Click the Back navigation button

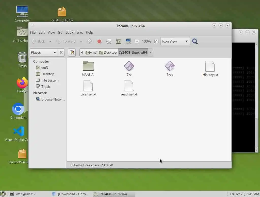[39, 41]
